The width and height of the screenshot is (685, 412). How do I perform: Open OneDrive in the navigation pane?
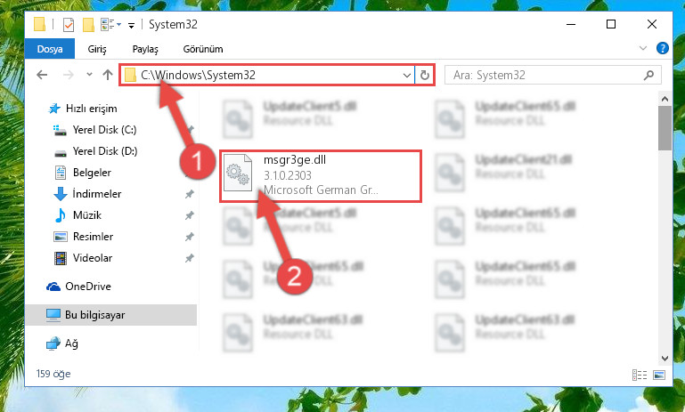click(x=87, y=287)
